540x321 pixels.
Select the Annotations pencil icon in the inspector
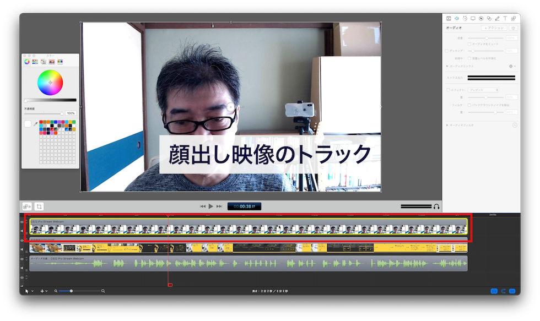pos(496,18)
